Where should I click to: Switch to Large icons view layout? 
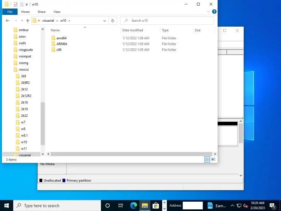pyautogui.click(x=213, y=159)
